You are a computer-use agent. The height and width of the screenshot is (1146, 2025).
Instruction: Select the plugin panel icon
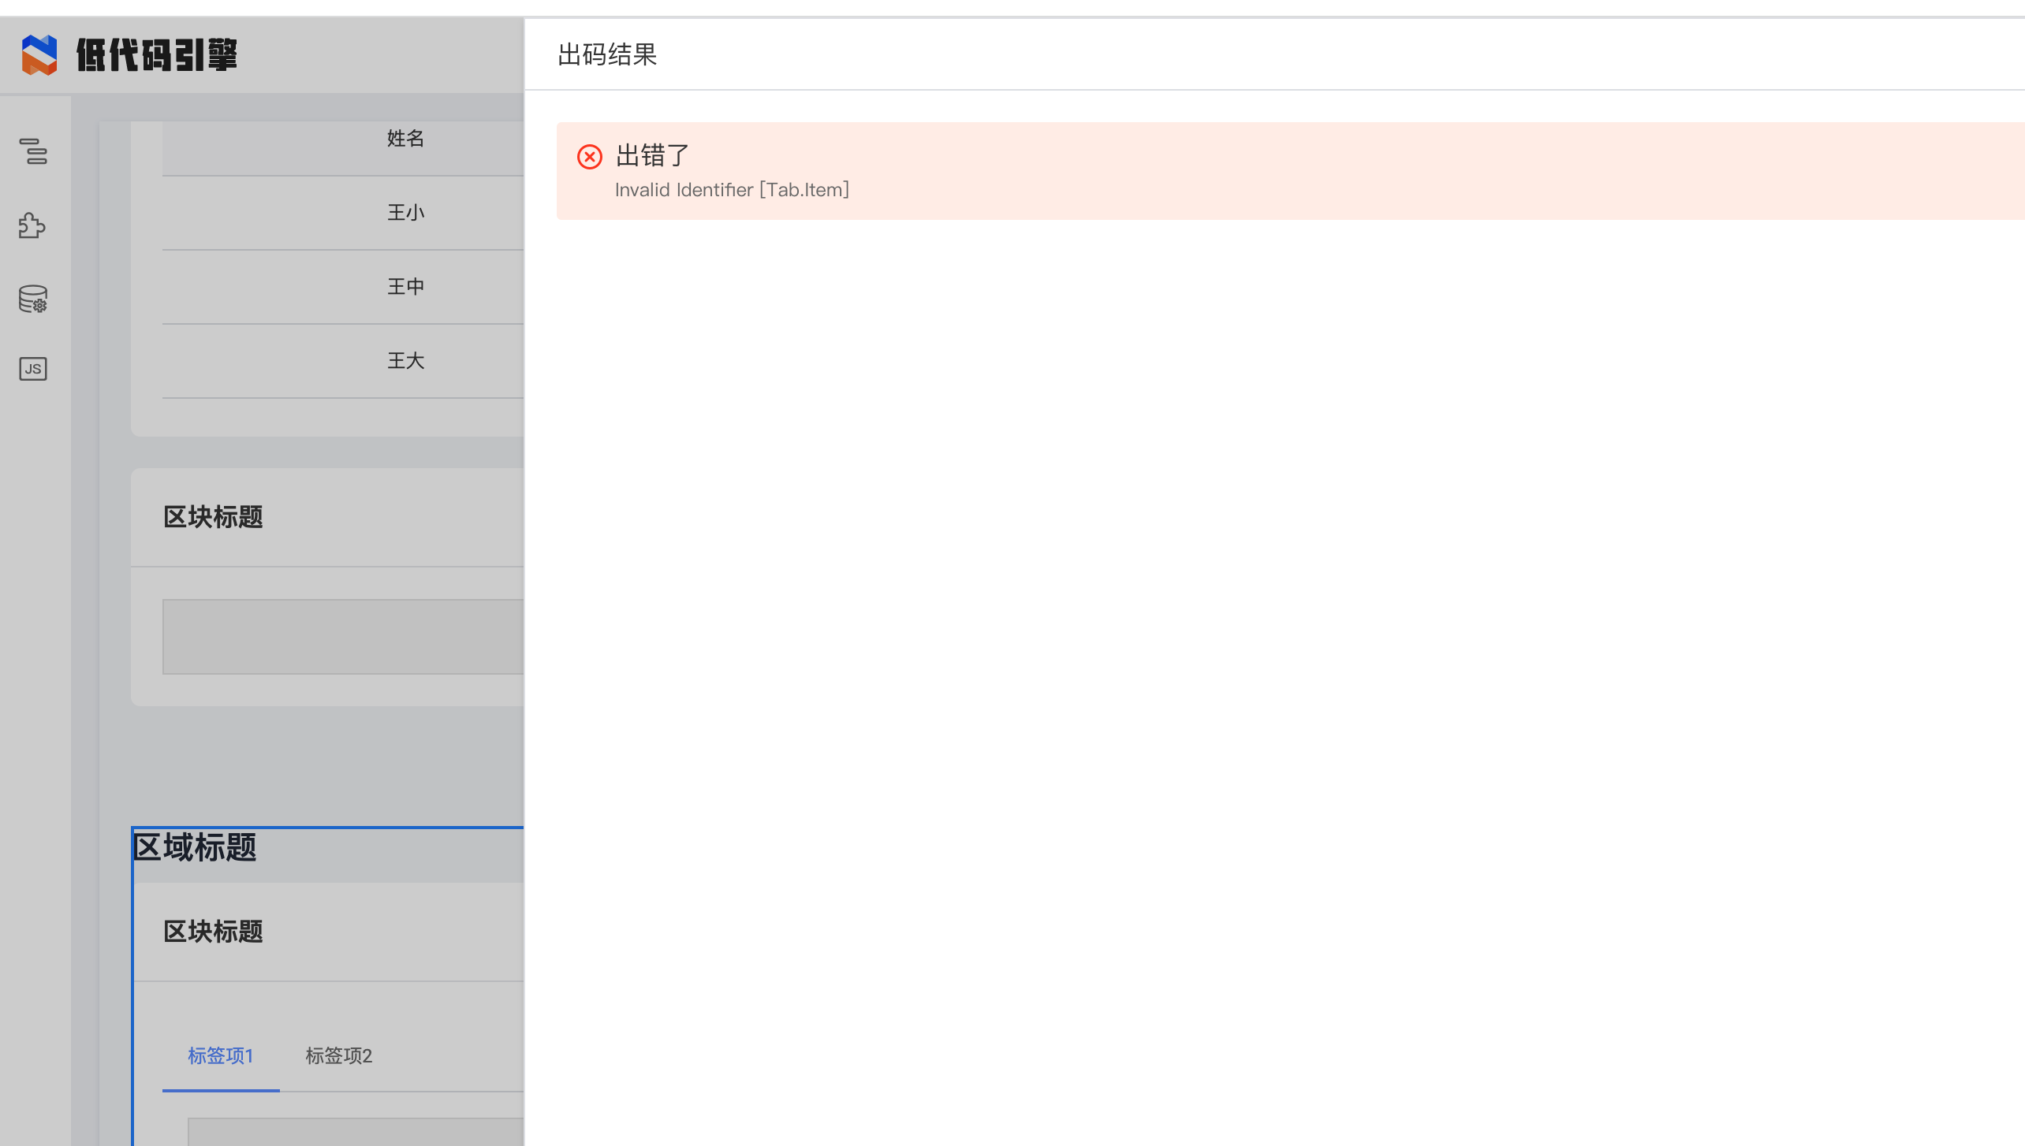click(x=33, y=226)
